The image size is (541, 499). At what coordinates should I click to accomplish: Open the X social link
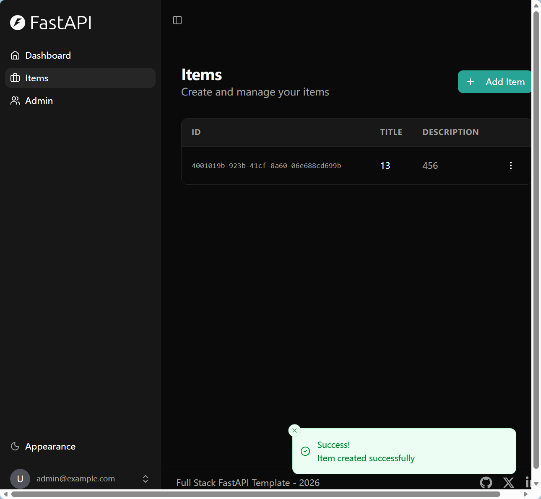point(509,483)
